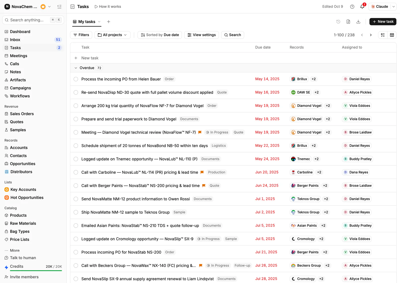Open the NovaChem workspace switcher
400x283 pixels.
click(28, 7)
